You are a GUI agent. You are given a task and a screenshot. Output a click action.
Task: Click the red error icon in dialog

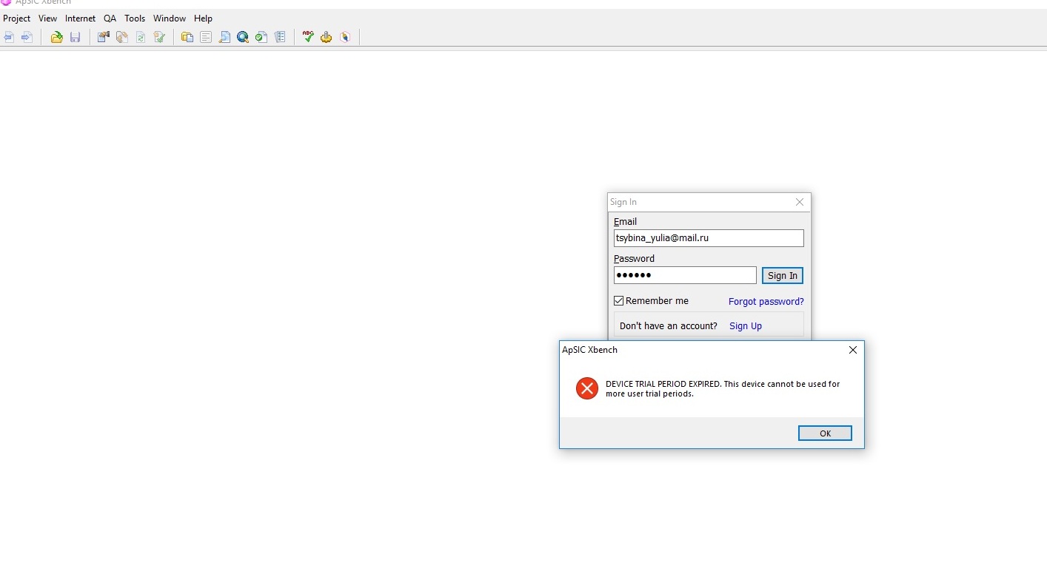[587, 388]
